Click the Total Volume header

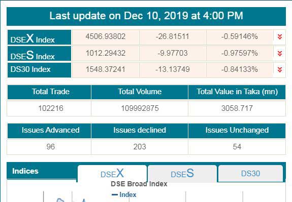140,92
